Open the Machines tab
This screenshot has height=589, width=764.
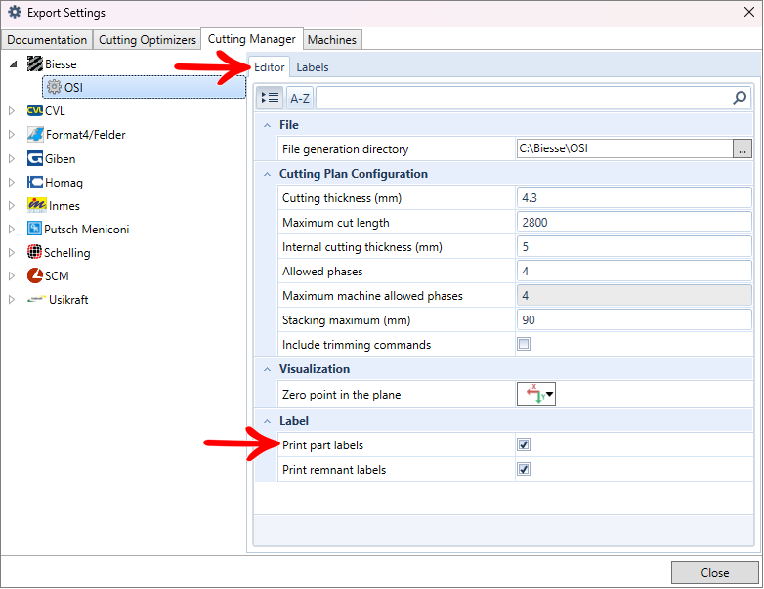(x=332, y=39)
